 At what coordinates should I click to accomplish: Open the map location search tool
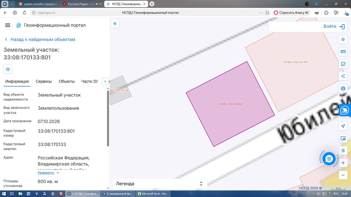point(343,151)
